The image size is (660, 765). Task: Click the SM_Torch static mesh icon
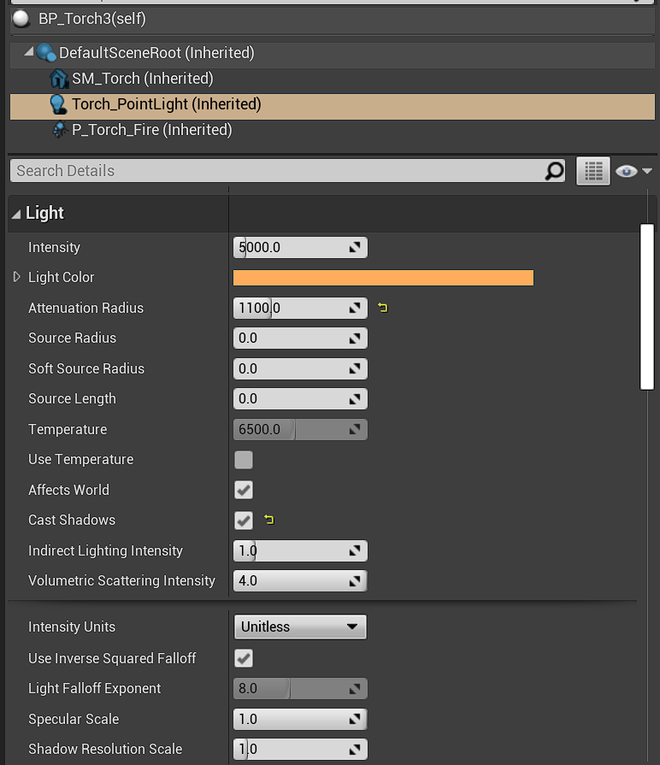[x=59, y=79]
